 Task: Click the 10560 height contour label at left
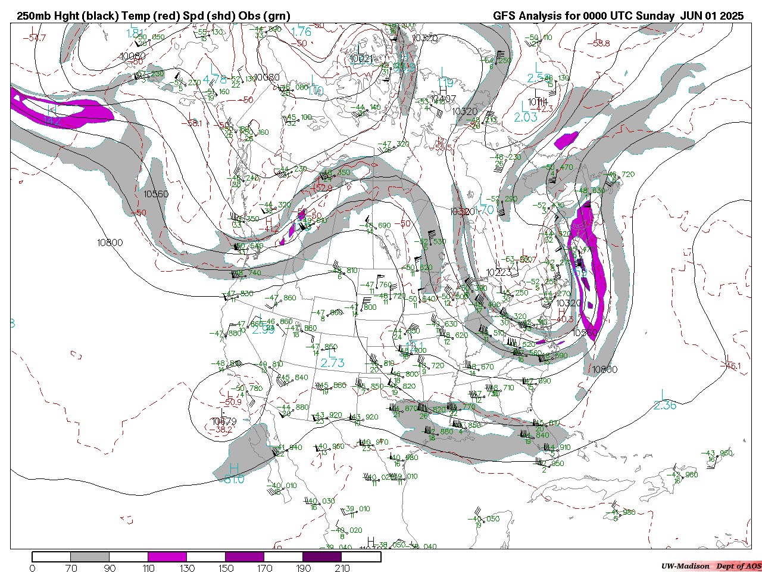pos(156,194)
